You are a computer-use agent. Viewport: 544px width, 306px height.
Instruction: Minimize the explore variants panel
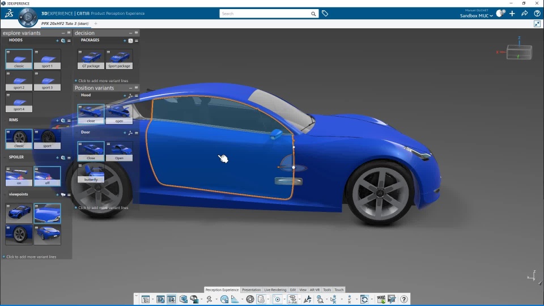(63, 33)
